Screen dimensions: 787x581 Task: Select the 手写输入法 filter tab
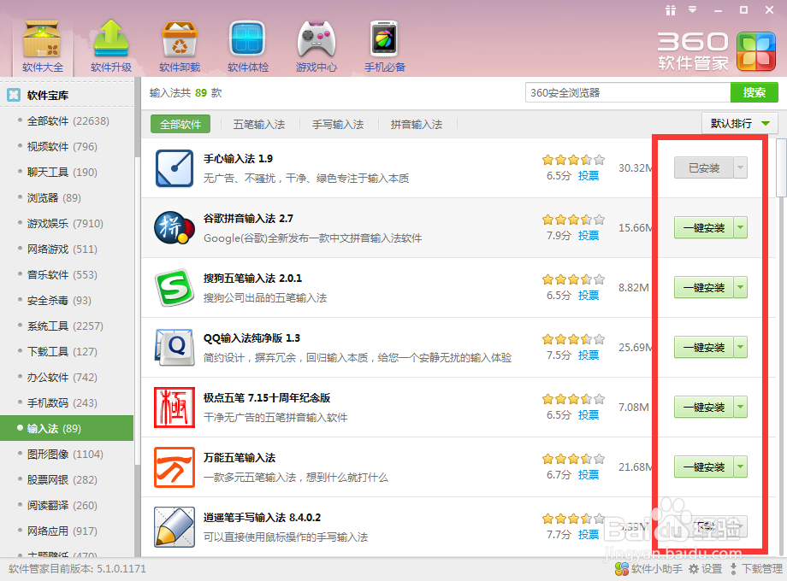pos(338,125)
